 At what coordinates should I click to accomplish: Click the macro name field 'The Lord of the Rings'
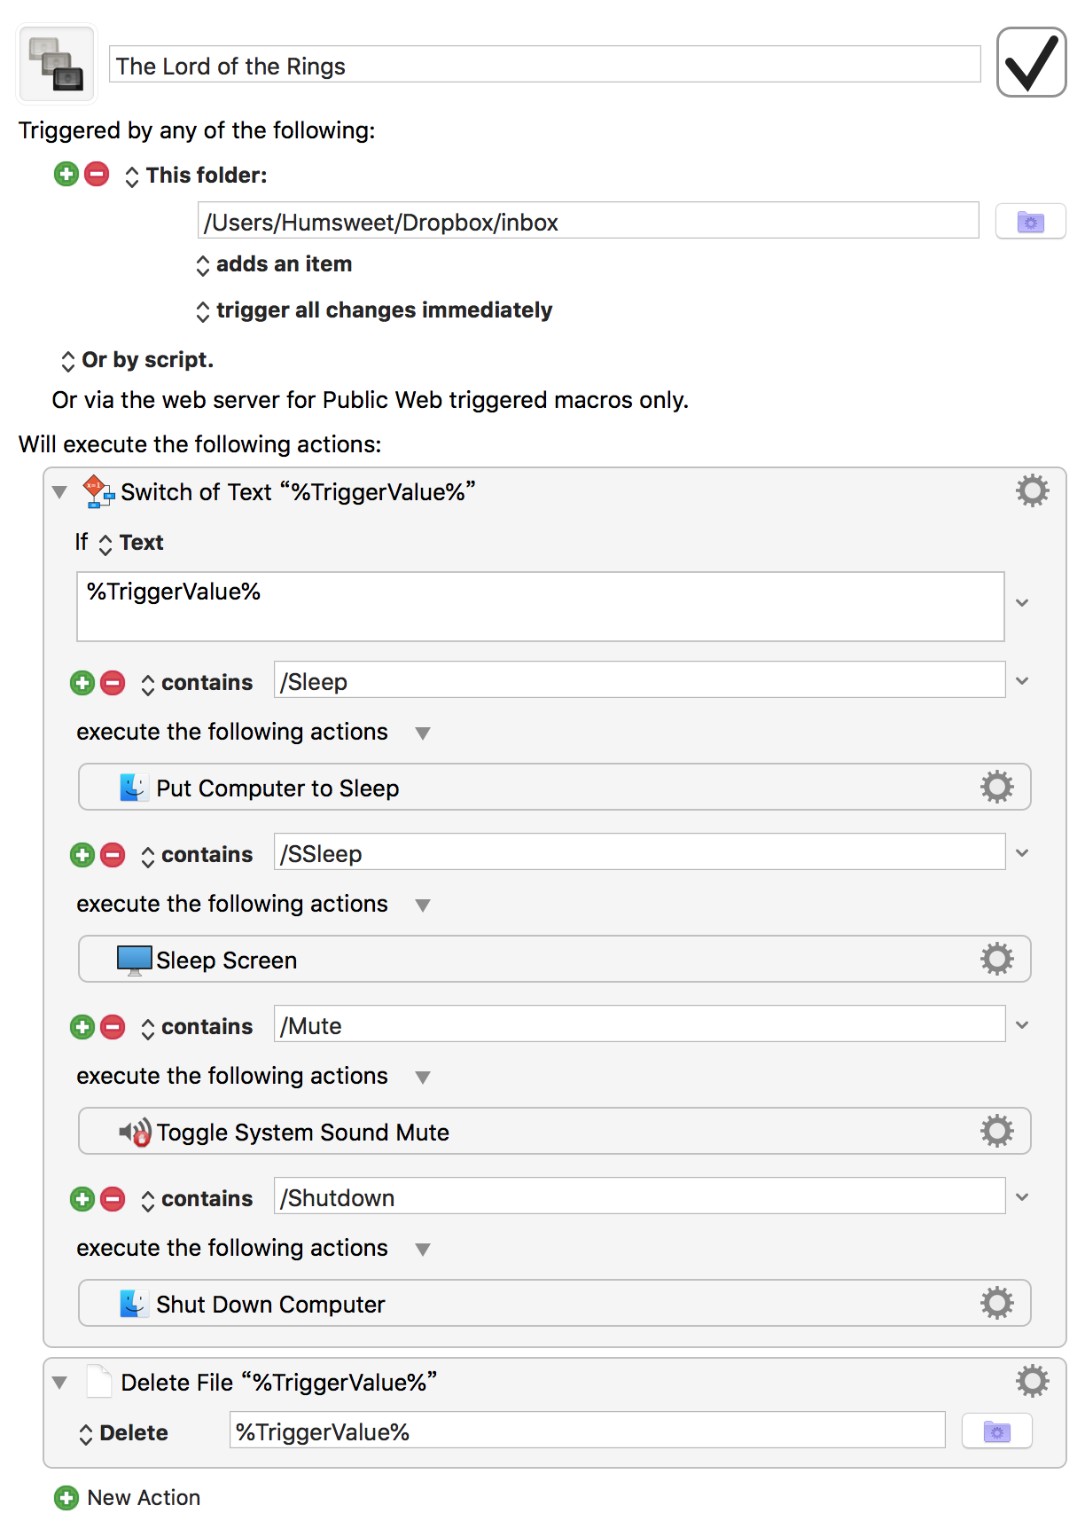click(544, 66)
